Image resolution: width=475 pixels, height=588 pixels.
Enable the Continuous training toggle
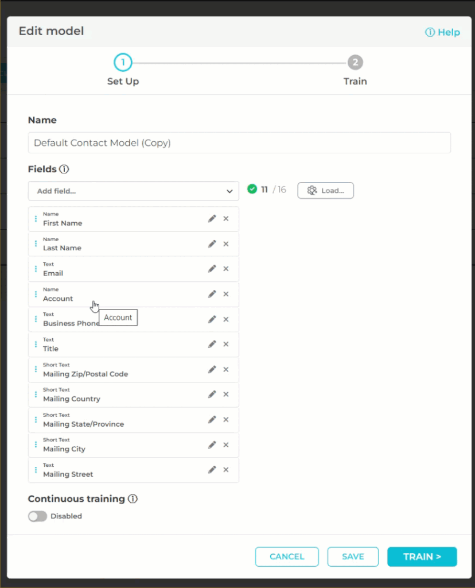point(37,516)
